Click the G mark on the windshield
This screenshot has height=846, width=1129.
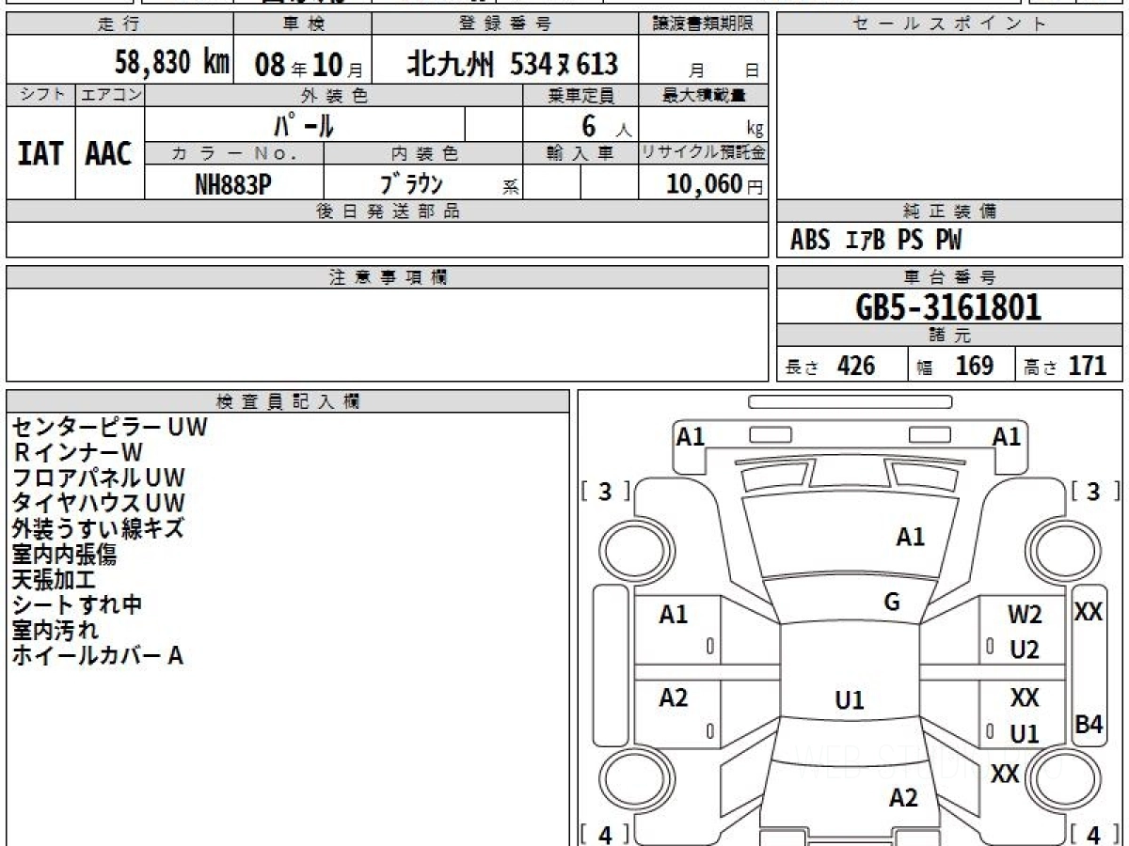892,603
